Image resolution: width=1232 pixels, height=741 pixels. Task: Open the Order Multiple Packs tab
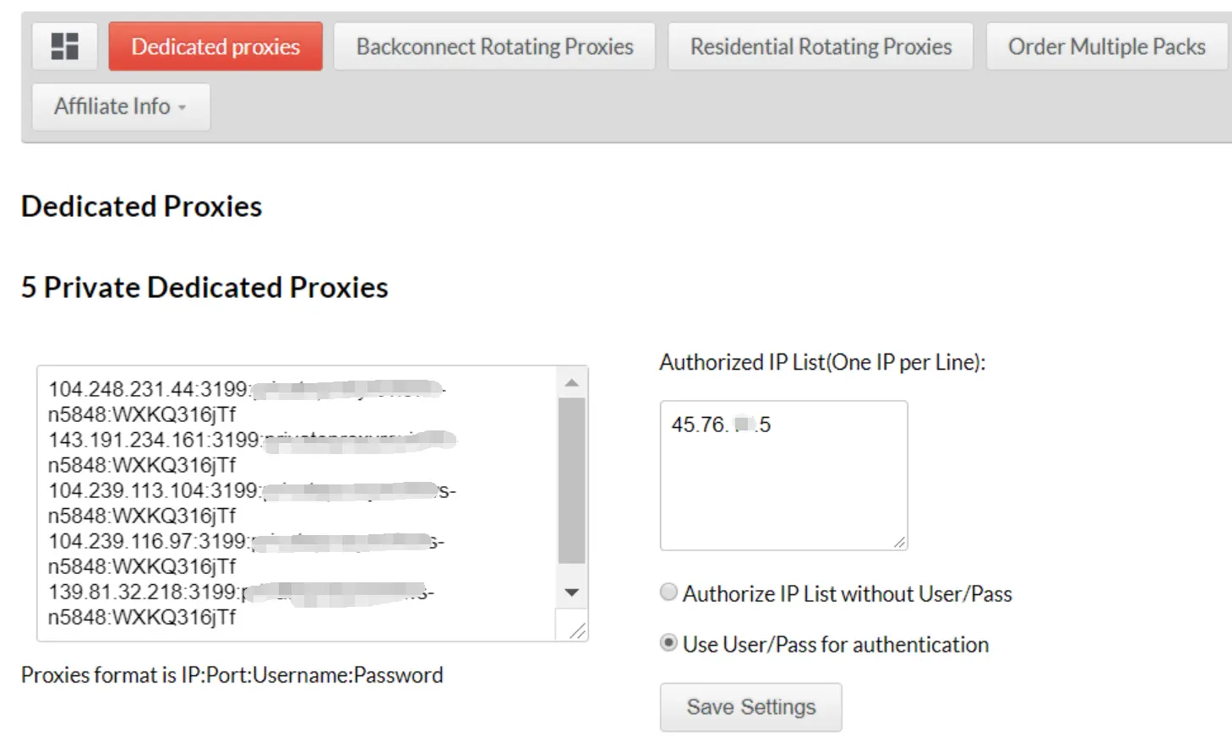(1107, 46)
